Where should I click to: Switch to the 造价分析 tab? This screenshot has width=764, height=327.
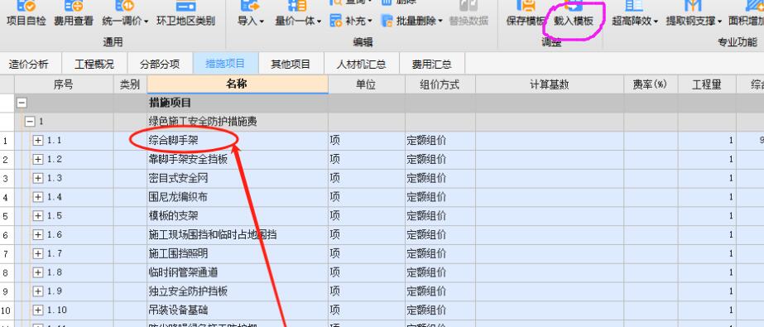tap(29, 64)
